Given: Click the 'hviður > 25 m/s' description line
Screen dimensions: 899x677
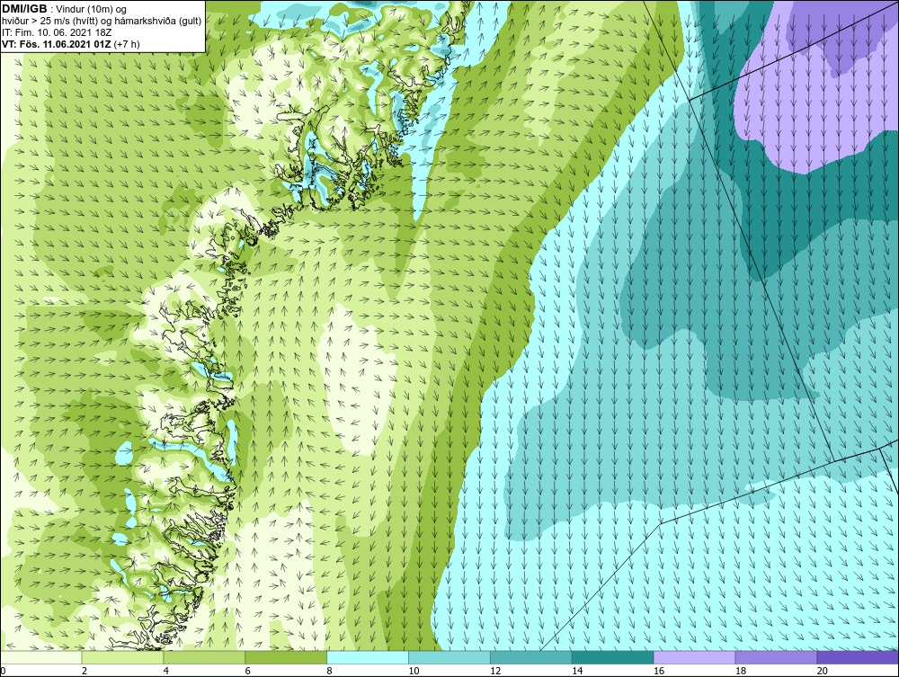Looking at the screenshot, I should pos(101,22).
